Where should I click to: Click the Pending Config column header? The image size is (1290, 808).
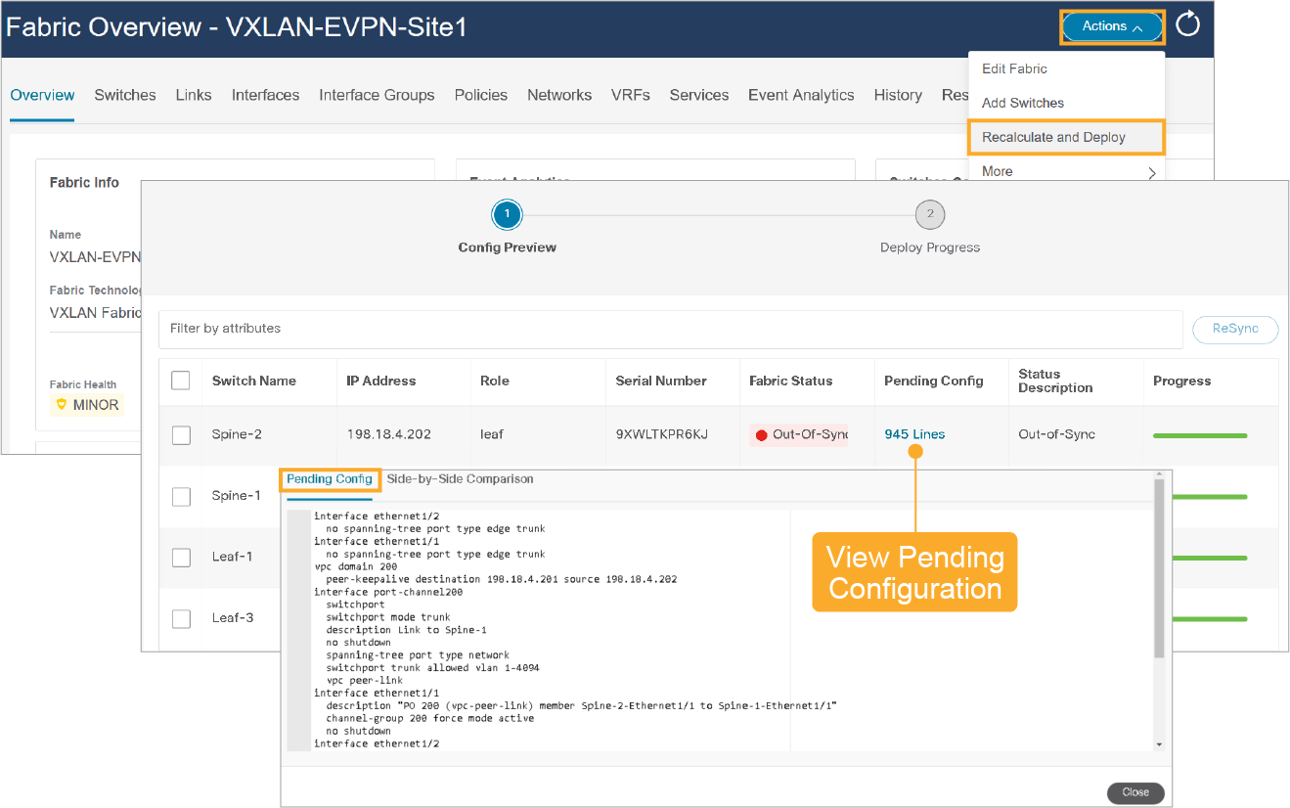tap(933, 381)
